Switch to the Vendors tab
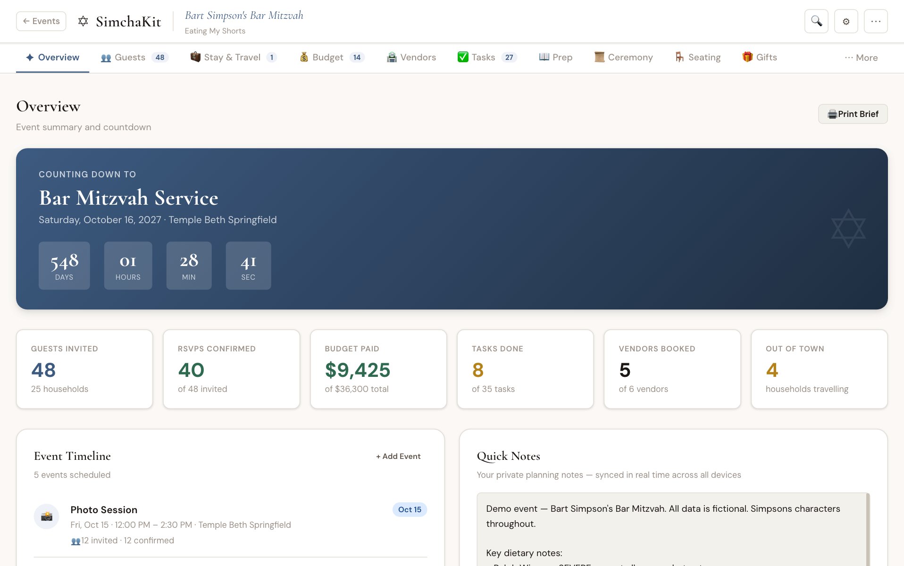Screen dimensions: 904x566 click(411, 58)
